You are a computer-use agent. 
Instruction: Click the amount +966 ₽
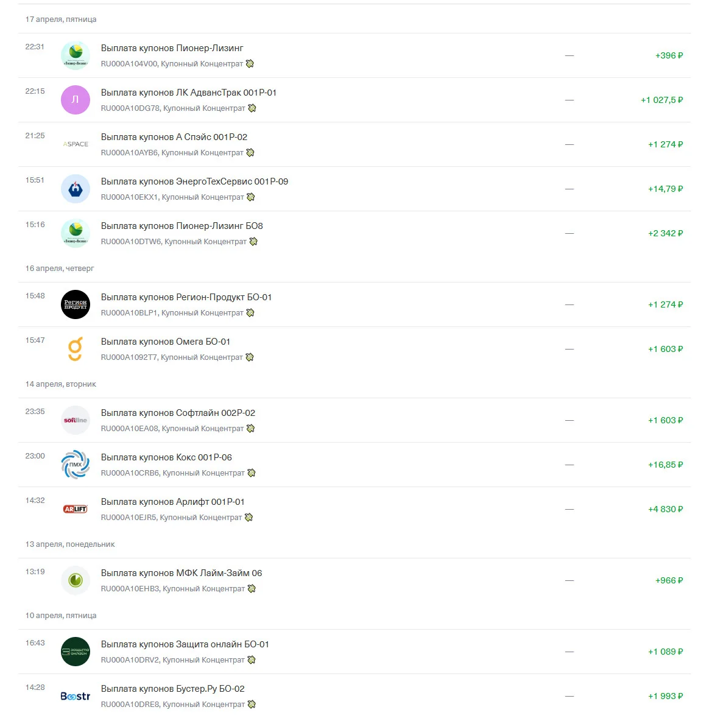(669, 581)
